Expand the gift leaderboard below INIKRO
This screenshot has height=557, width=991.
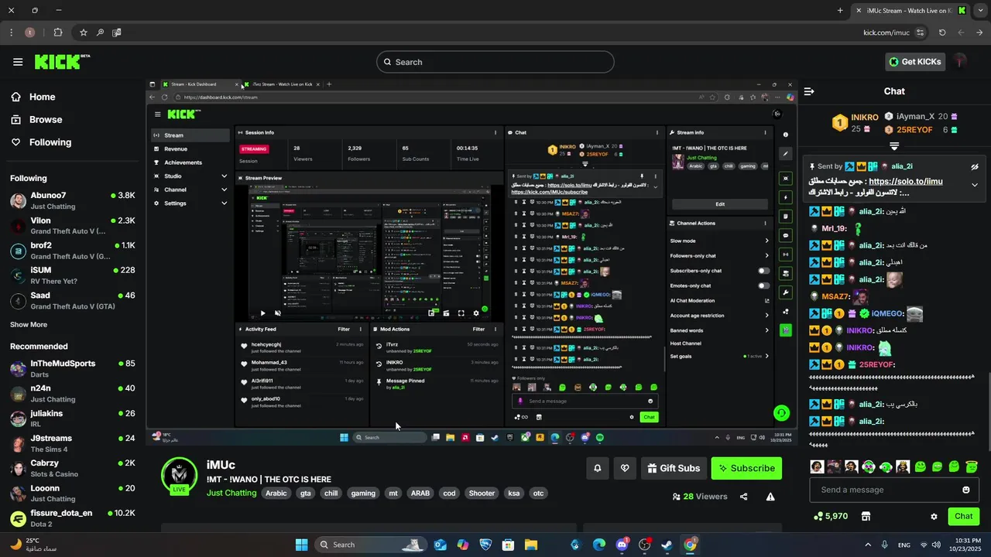pos(894,146)
